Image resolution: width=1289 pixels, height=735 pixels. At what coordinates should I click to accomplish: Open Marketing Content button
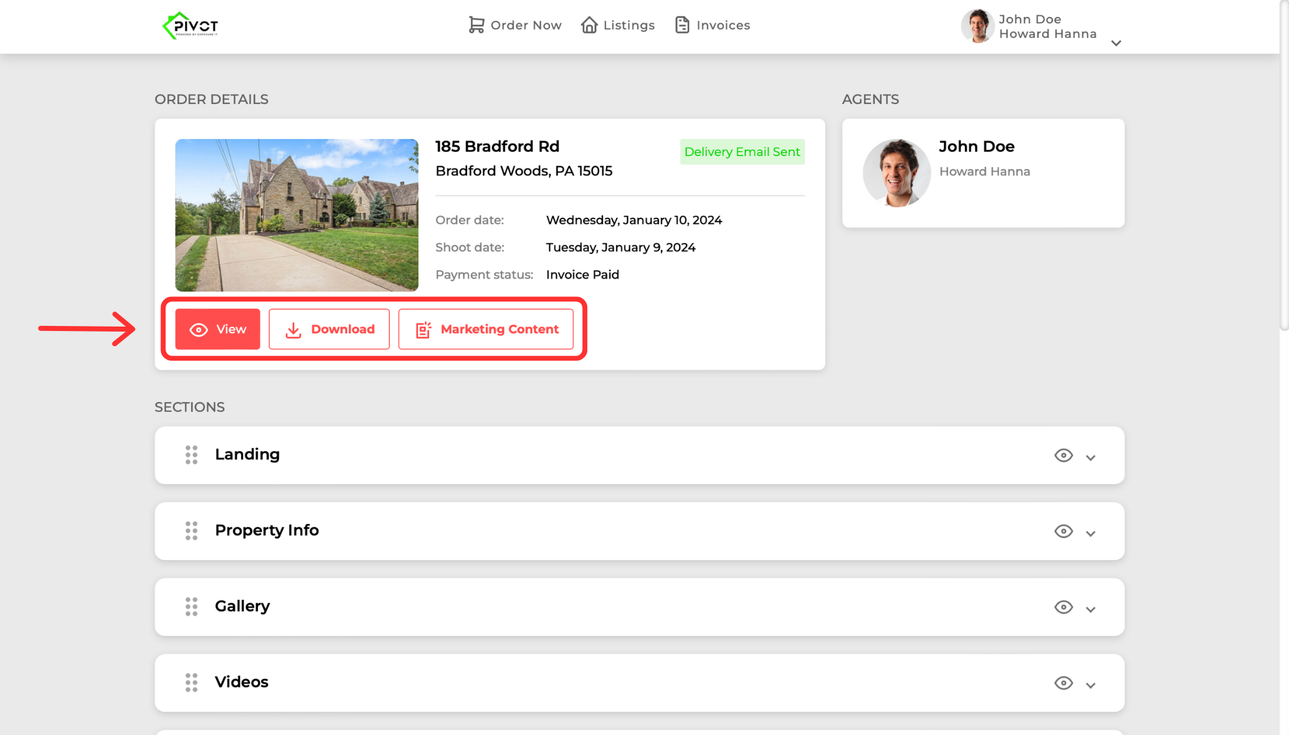click(486, 329)
